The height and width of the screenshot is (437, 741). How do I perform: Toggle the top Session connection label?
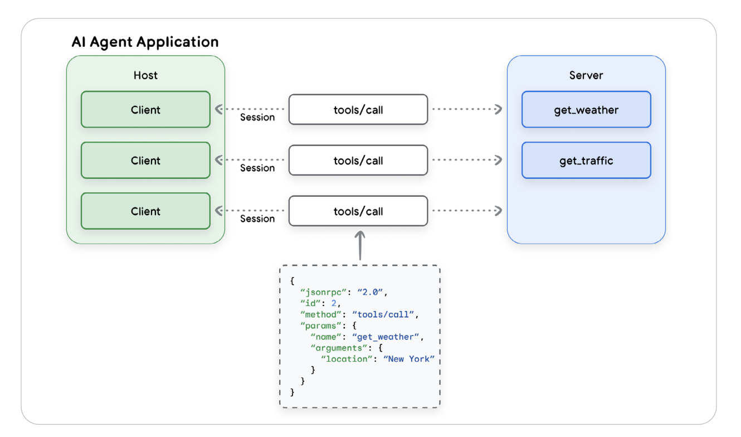[257, 117]
